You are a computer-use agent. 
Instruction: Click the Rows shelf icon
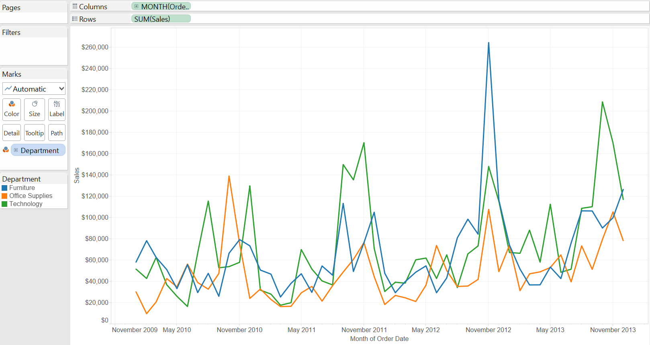click(x=75, y=19)
